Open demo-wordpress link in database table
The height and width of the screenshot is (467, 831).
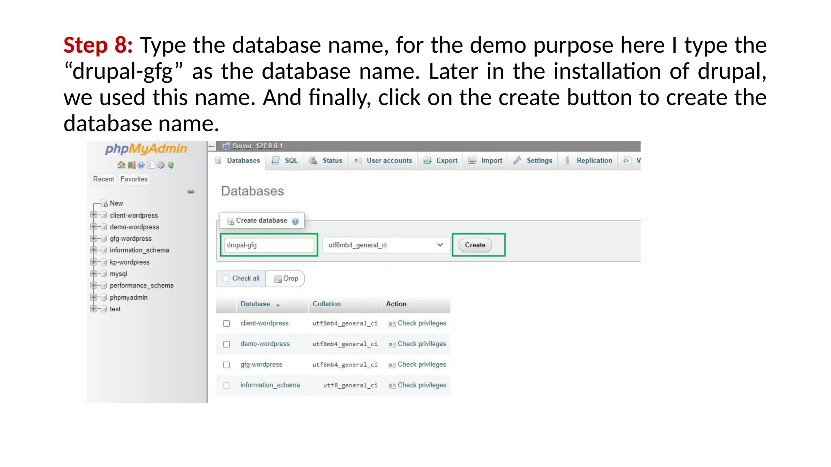coord(265,344)
